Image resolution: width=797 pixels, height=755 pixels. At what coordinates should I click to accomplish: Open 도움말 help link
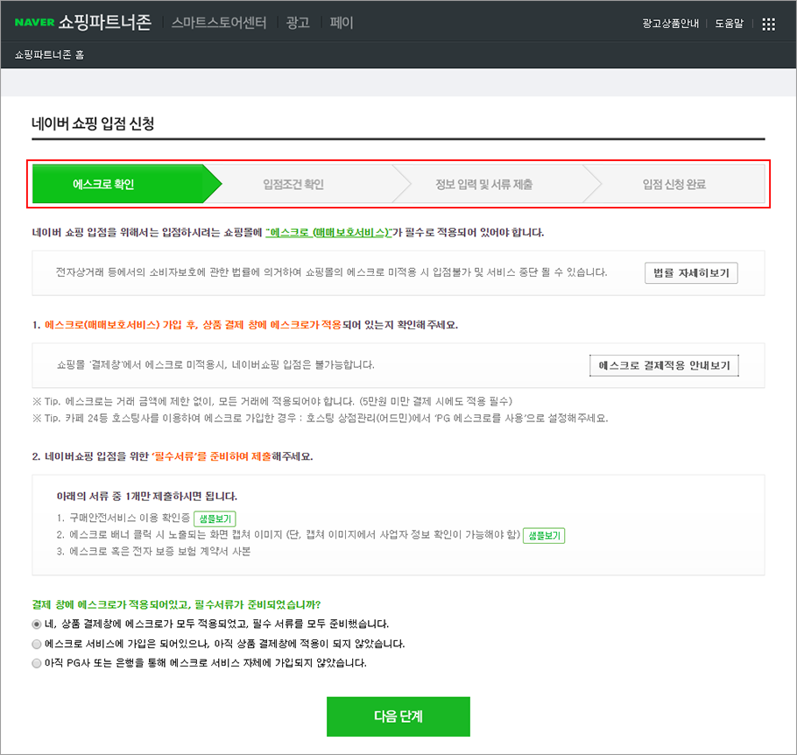pyautogui.click(x=729, y=24)
